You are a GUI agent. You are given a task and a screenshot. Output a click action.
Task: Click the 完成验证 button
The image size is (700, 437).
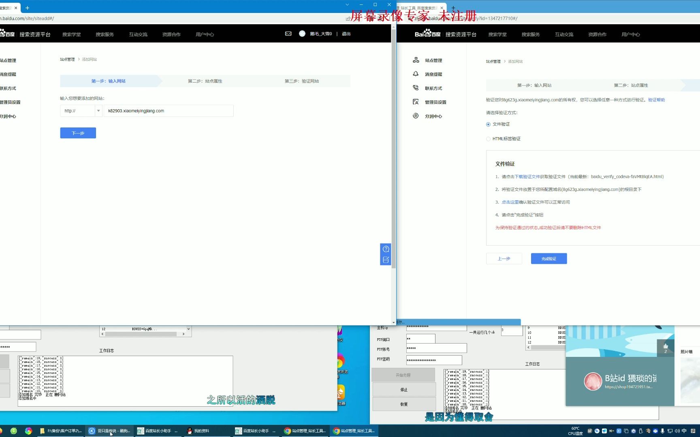coord(549,259)
